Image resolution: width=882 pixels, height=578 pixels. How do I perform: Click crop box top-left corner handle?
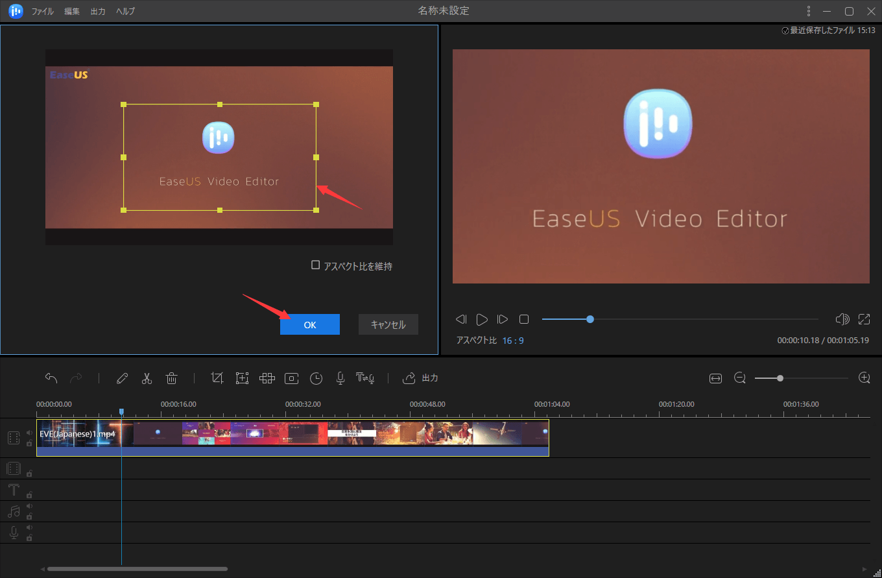[x=123, y=104]
